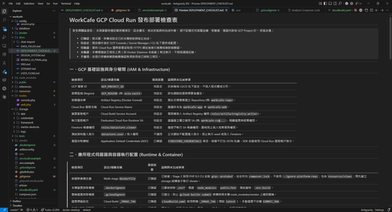Switch to the cloudbuild.yaml tab
This screenshot has height=212, width=392.
point(340,10)
